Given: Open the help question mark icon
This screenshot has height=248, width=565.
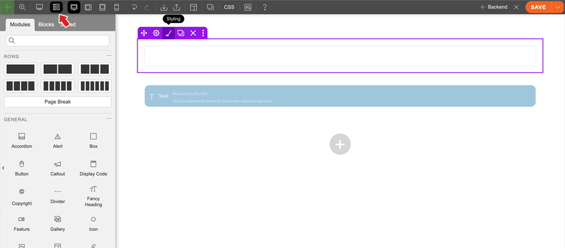Looking at the screenshot, I should [265, 7].
